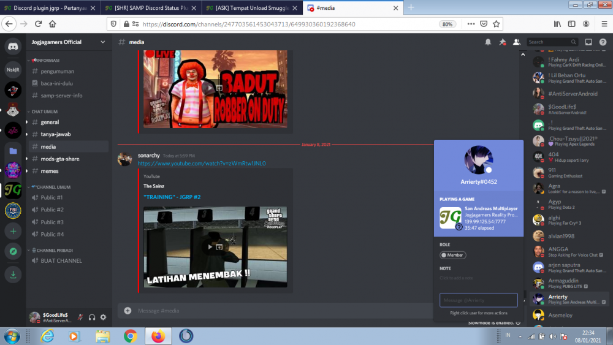This screenshot has width=613, height=345.
Task: Close the #media browser tab
Action: coord(395,8)
